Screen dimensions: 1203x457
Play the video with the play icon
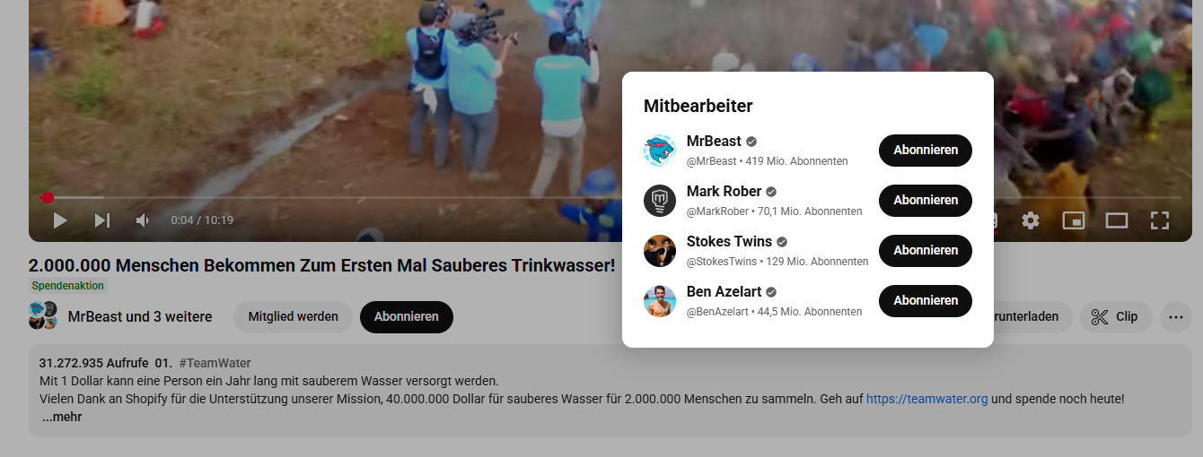coord(60,220)
